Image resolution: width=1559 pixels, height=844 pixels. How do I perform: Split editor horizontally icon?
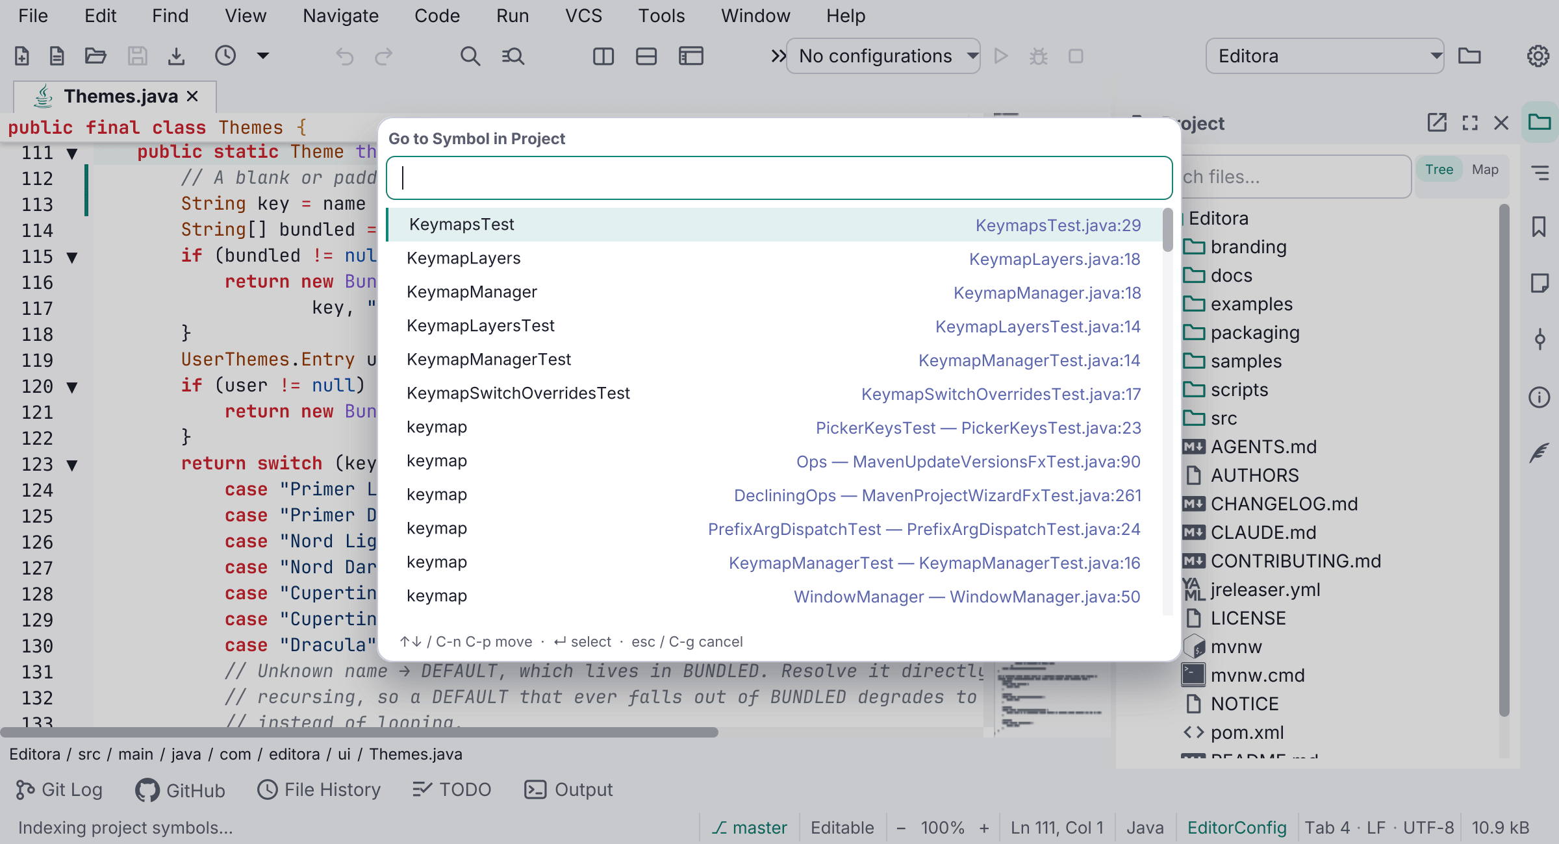click(x=646, y=56)
